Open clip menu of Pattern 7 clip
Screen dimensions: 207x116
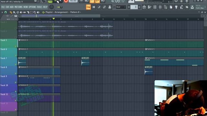(19, 67)
